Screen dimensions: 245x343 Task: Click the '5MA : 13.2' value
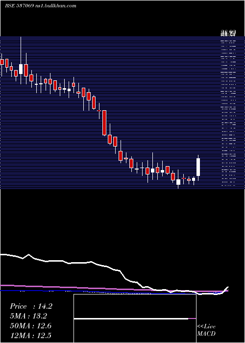pos(28,316)
